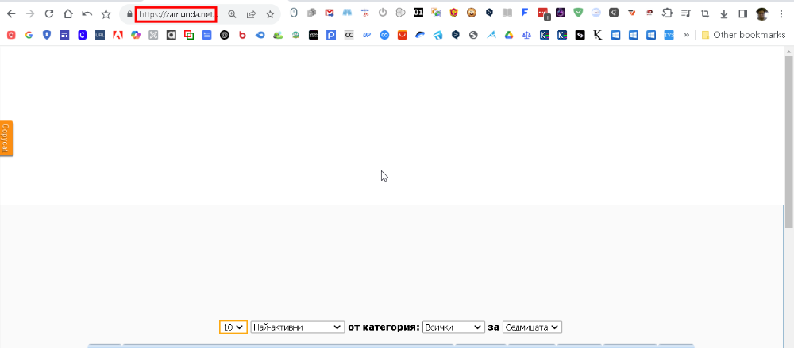Open the black 01 extension
This screenshot has height=348, width=794.
coord(418,13)
